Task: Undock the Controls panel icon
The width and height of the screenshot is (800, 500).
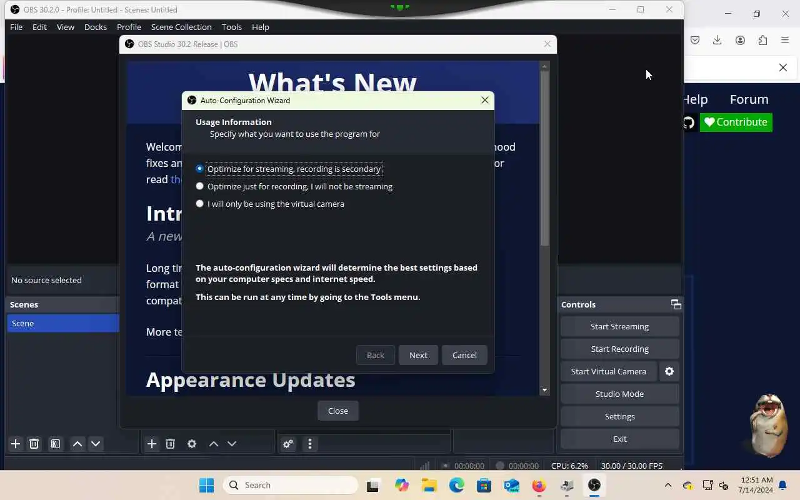Action: click(x=676, y=304)
